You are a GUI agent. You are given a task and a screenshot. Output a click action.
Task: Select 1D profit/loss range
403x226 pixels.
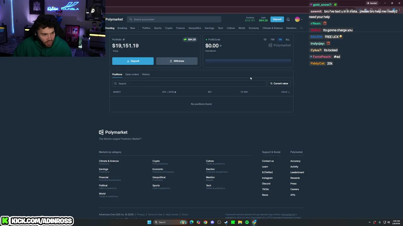pyautogui.click(x=265, y=40)
